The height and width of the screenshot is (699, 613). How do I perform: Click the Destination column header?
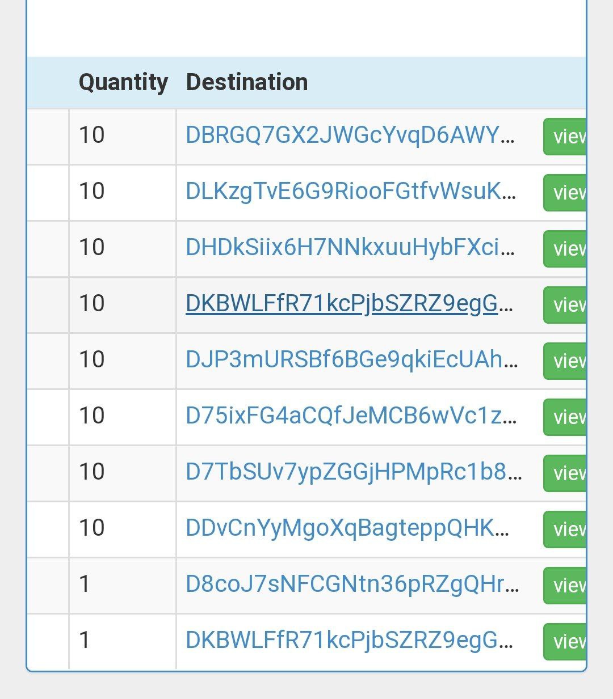click(247, 82)
